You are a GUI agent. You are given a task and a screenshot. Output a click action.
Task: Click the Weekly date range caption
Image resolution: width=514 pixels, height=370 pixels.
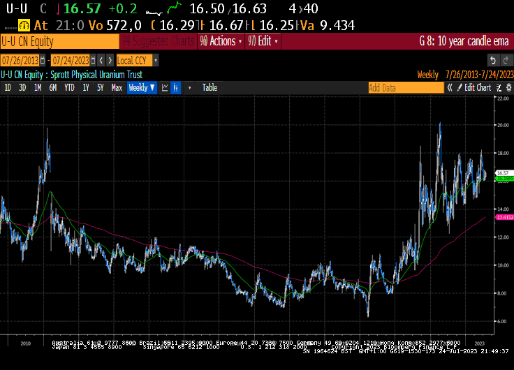click(466, 75)
